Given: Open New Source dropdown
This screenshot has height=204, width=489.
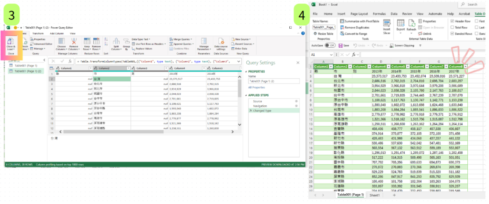Looking at the screenshot, I should [242, 39].
